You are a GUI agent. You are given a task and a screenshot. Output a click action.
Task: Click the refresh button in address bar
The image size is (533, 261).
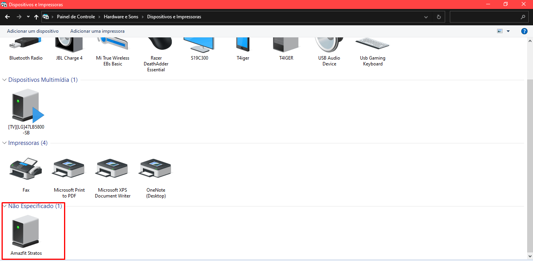tap(439, 17)
